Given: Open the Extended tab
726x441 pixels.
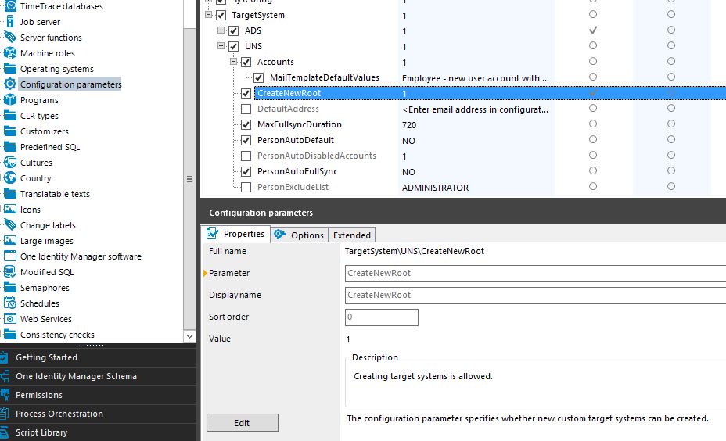Looking at the screenshot, I should 352,235.
